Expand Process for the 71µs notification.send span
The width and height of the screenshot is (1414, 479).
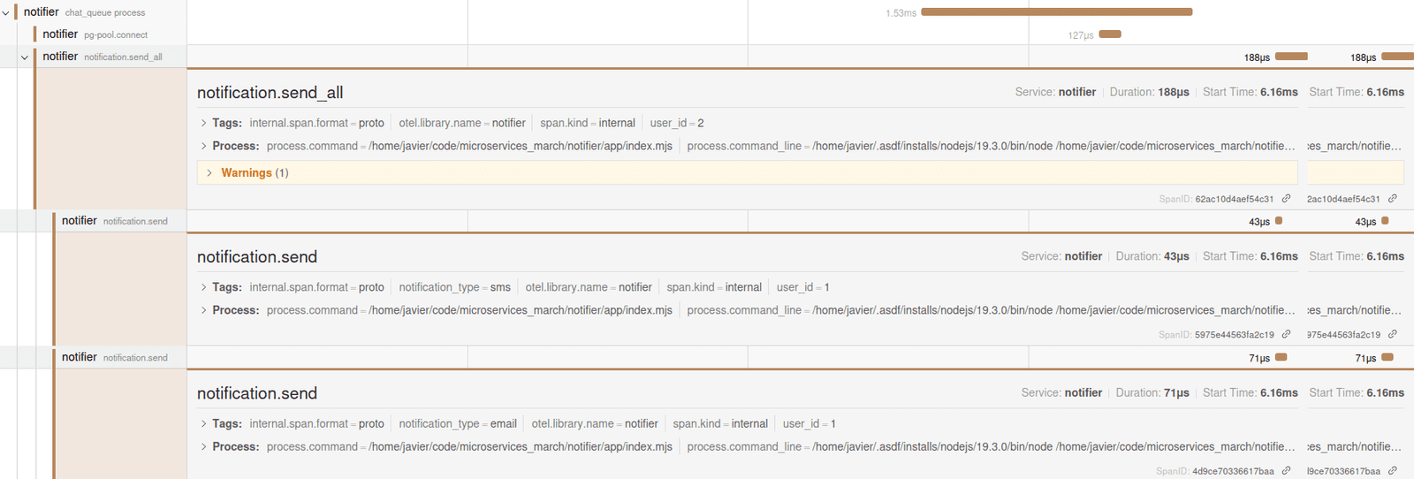point(203,447)
